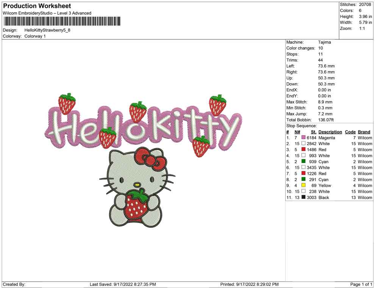Click the white swatch in stop row 2
375x288 pixels.
click(303, 143)
